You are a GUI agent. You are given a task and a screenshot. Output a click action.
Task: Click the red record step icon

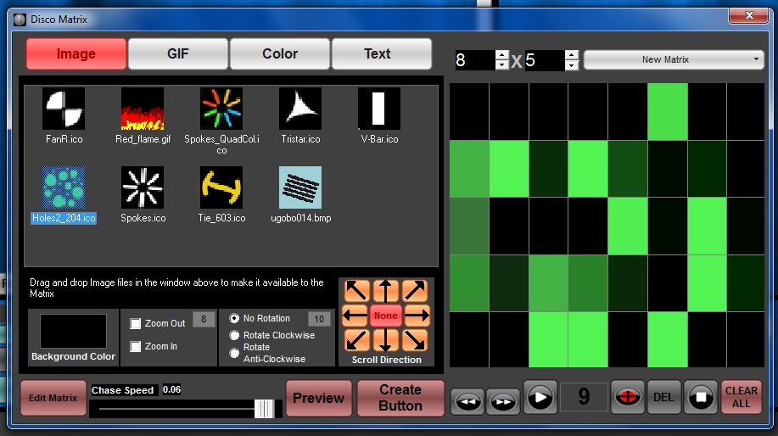tap(628, 397)
